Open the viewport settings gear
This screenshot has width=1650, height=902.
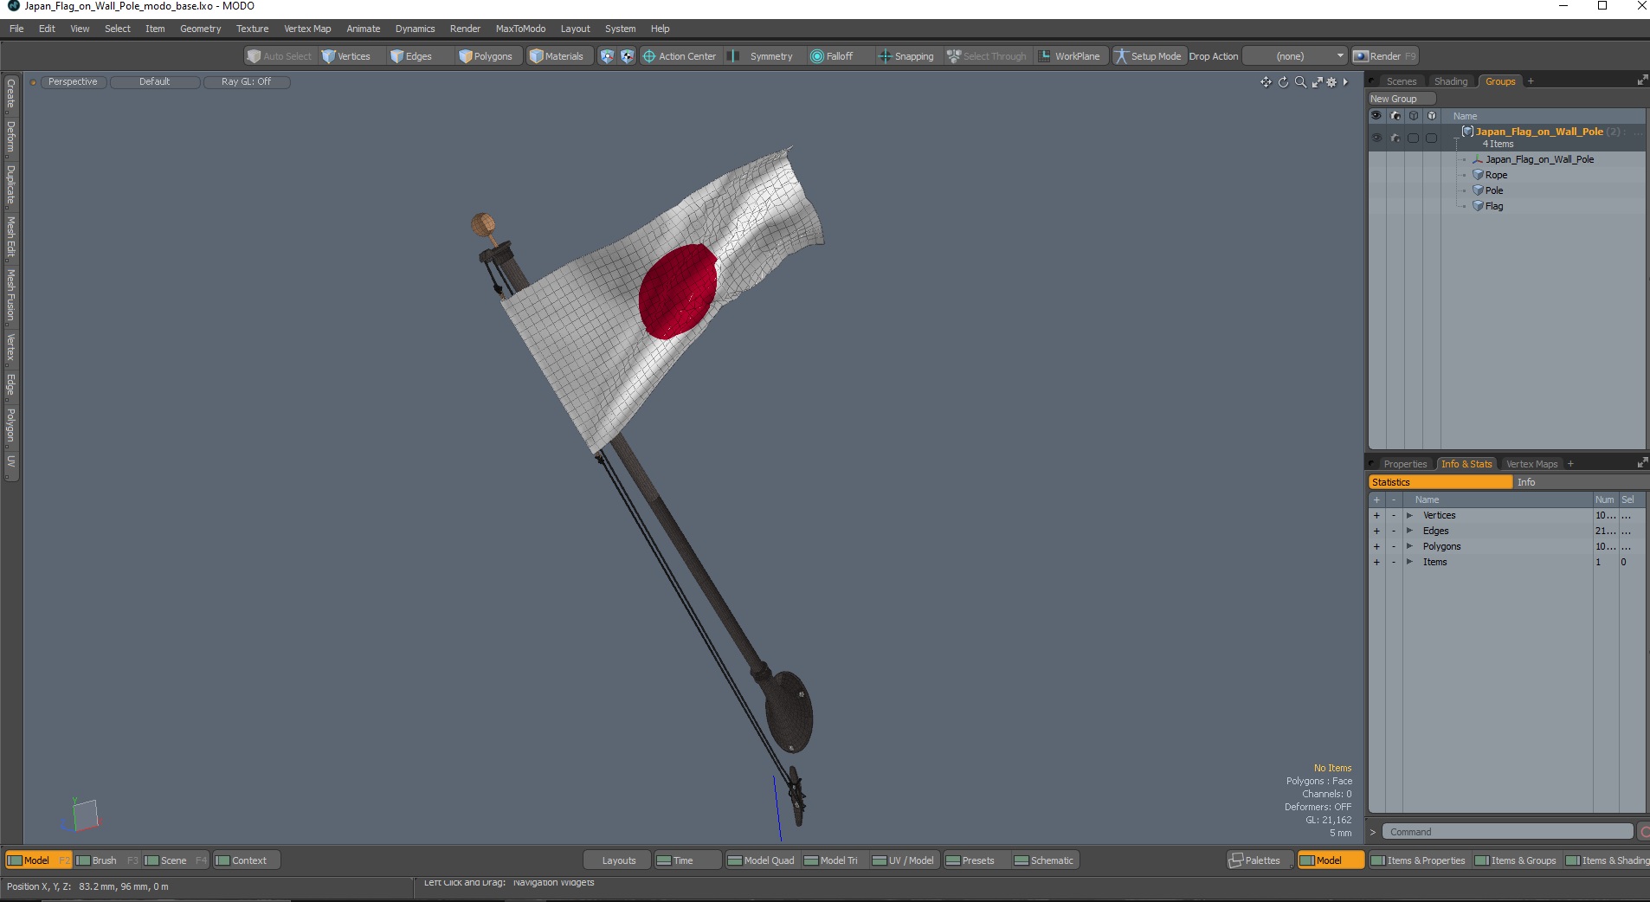1331,82
